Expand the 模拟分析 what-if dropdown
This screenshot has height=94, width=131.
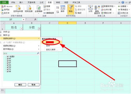pyautogui.click(x=113, y=13)
